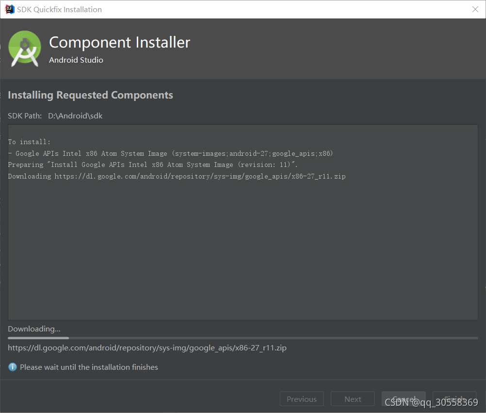
Task: Cancel the component installation
Action: [x=404, y=399]
